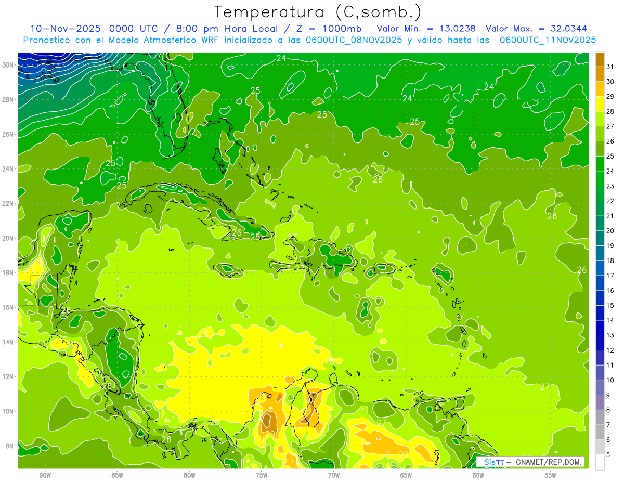Viewport: 624px width, 482px height.
Task: Click the dark orange swatch above legend value 31
Action: tap(600, 59)
